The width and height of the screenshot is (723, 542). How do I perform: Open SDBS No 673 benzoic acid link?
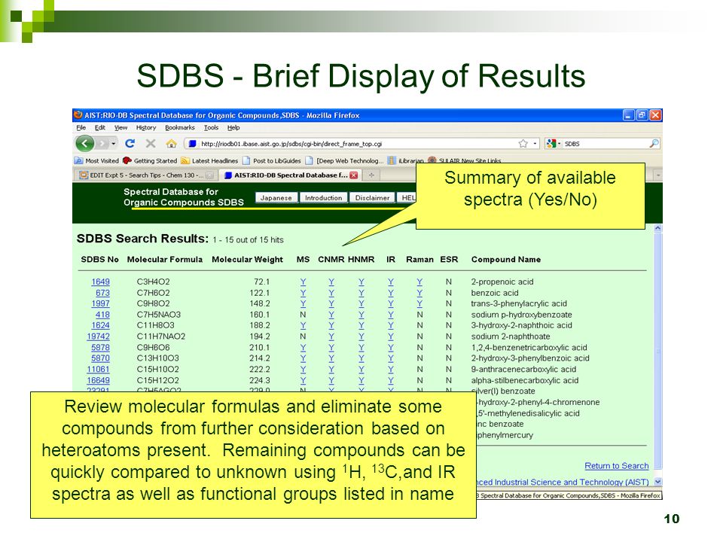(x=103, y=293)
